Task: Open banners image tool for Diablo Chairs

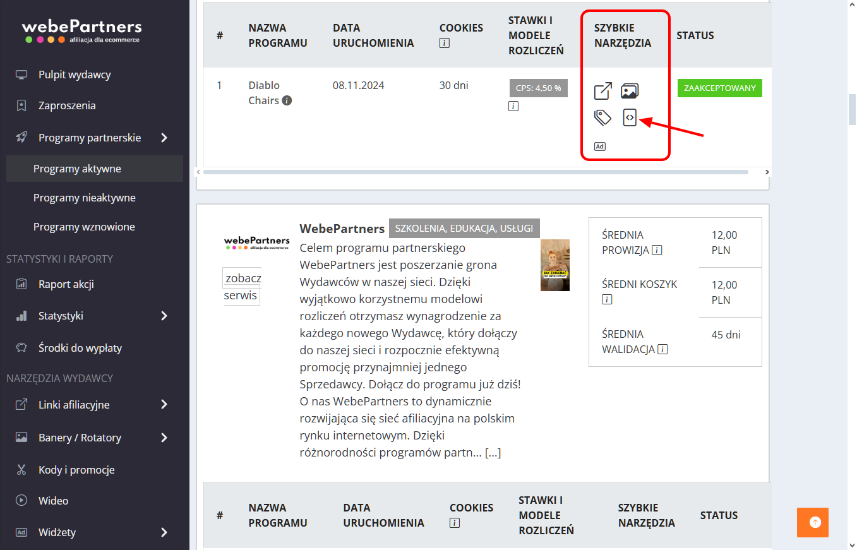Action: [630, 91]
